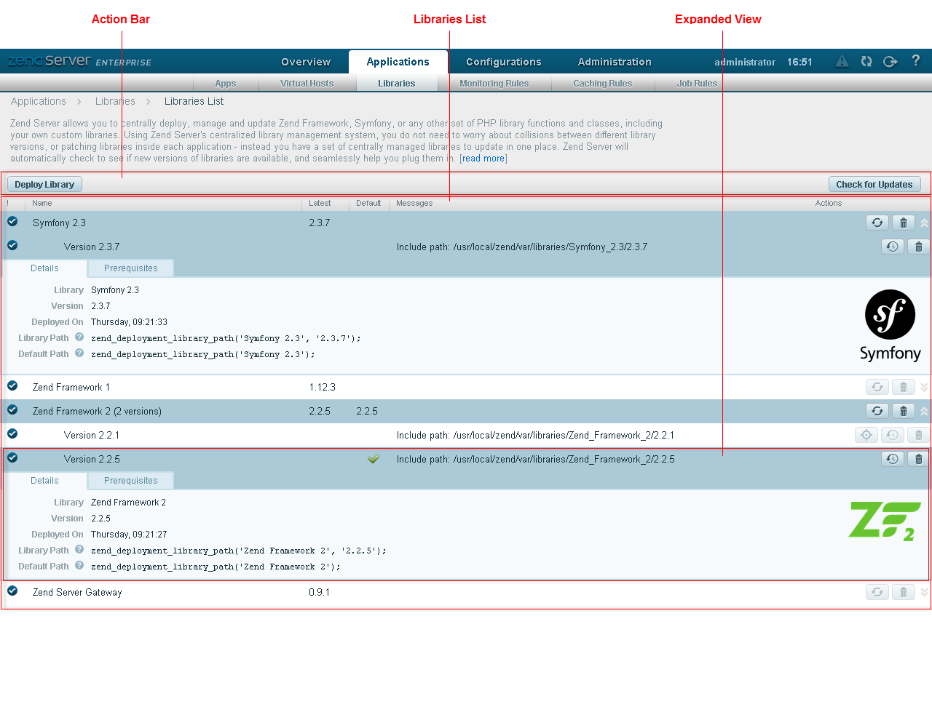Click status check icon for Zend Server Gateway
The image size is (932, 728).
(12, 591)
